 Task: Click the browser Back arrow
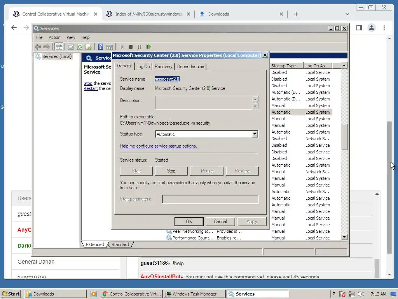click(14, 28)
